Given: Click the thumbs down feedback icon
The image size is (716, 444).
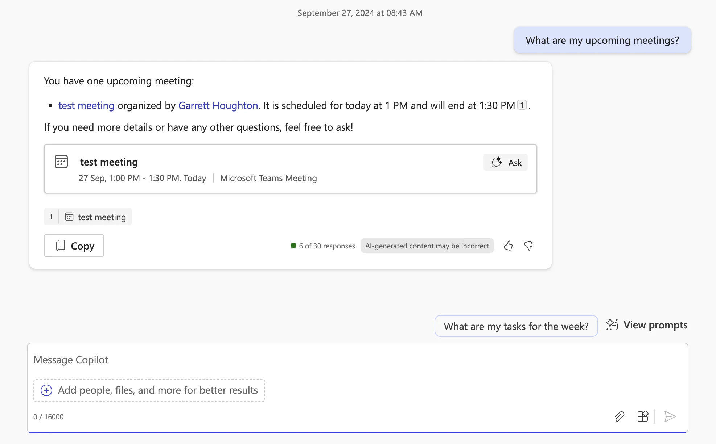Looking at the screenshot, I should [528, 246].
